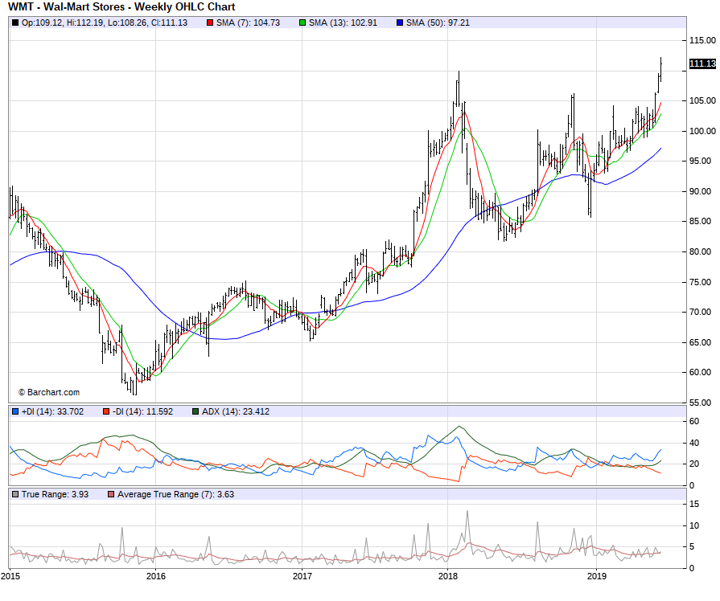Click the 75.00 price axis label
The width and height of the screenshot is (720, 601).
pos(700,282)
